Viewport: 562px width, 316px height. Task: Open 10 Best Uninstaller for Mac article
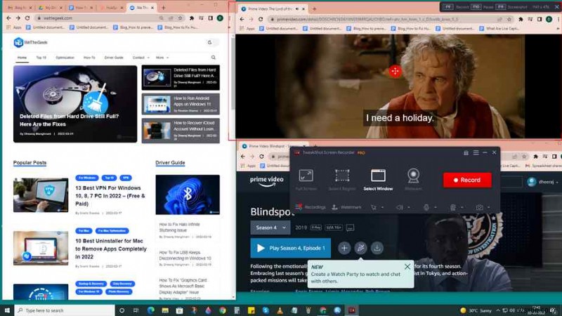pyautogui.click(x=111, y=249)
